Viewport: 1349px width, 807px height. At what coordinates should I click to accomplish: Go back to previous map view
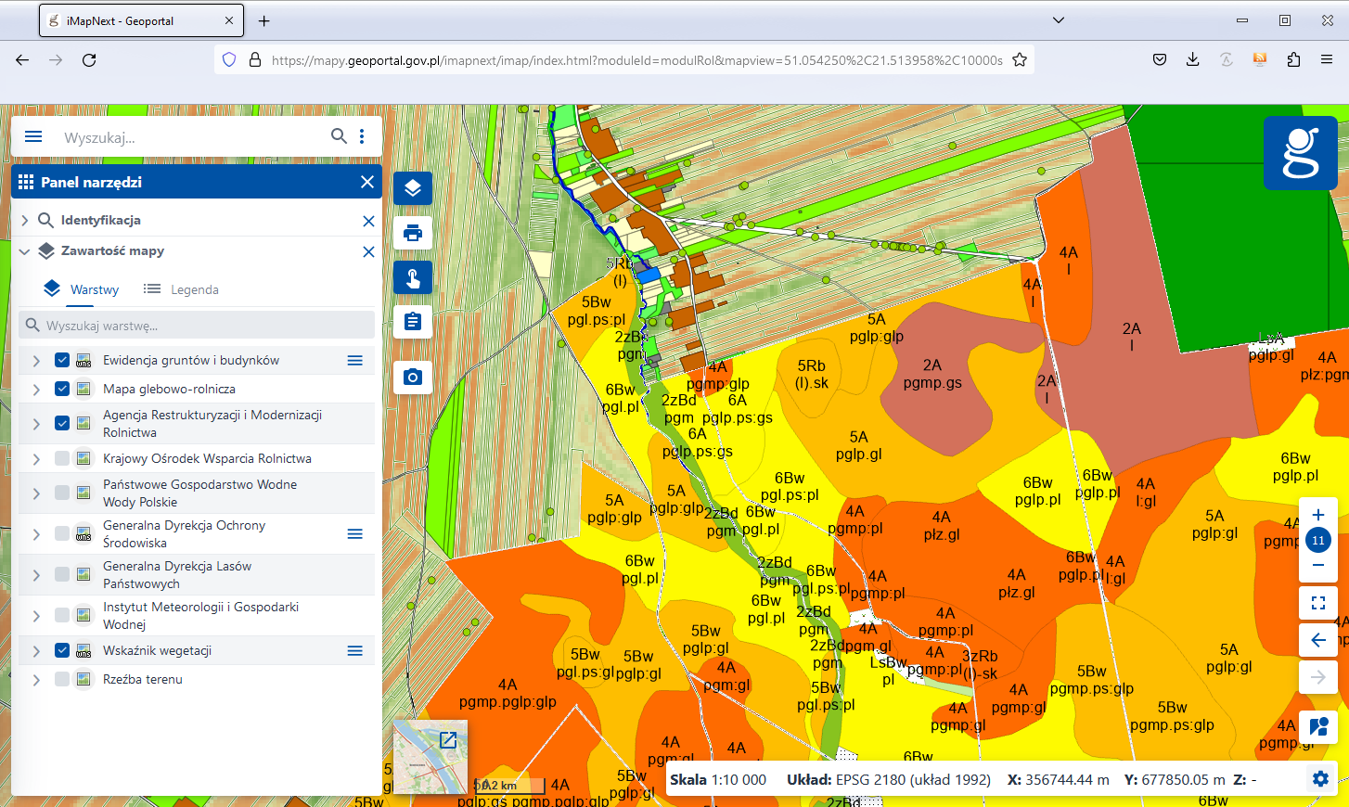1317,640
